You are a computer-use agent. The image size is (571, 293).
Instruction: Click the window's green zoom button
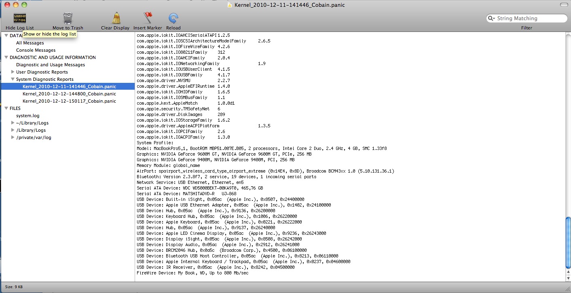[x=24, y=5]
